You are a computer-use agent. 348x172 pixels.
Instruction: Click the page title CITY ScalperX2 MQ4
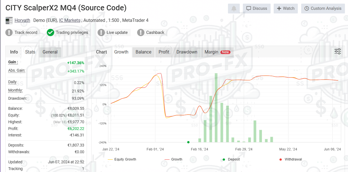(66, 8)
